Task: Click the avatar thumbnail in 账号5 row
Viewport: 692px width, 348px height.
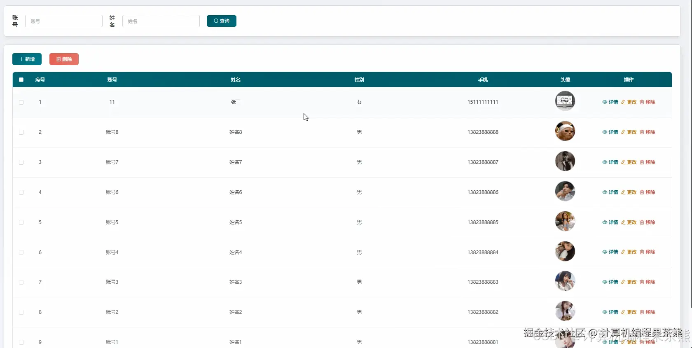Action: (565, 221)
